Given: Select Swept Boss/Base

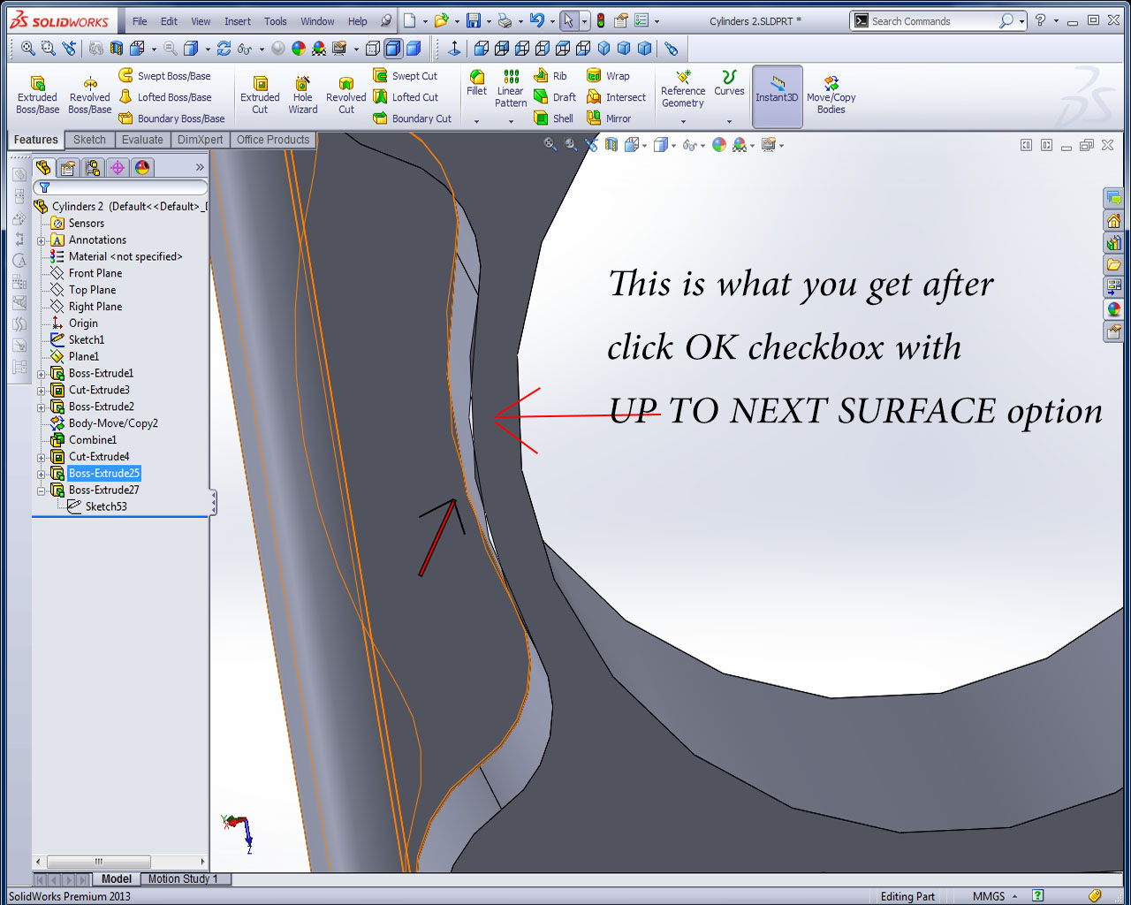Looking at the screenshot, I should pyautogui.click(x=165, y=76).
